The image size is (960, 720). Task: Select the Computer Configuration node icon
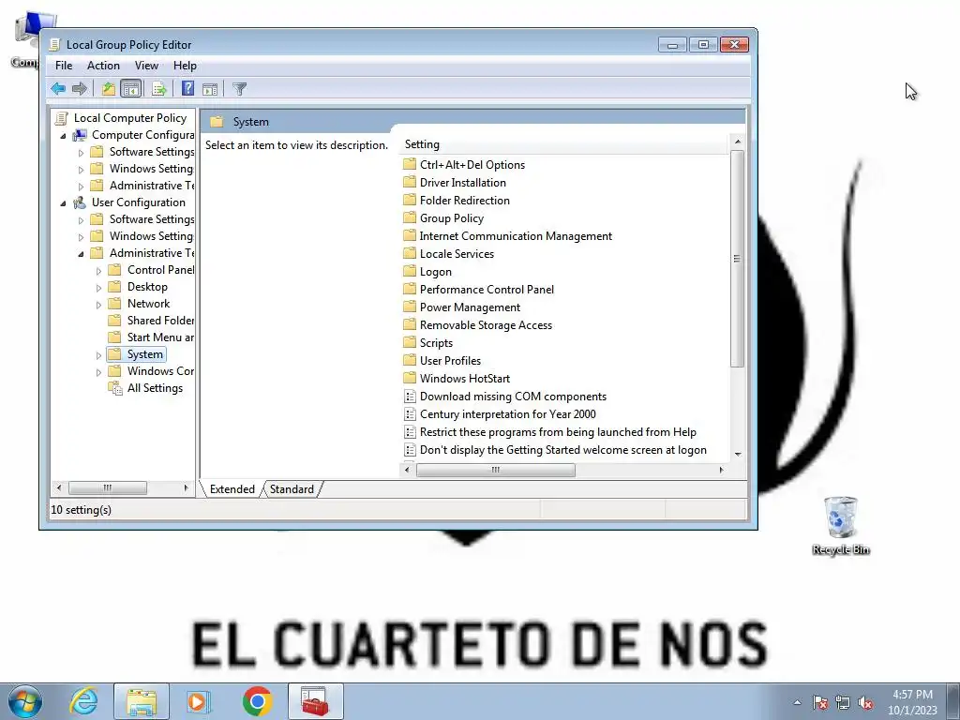tap(80, 135)
